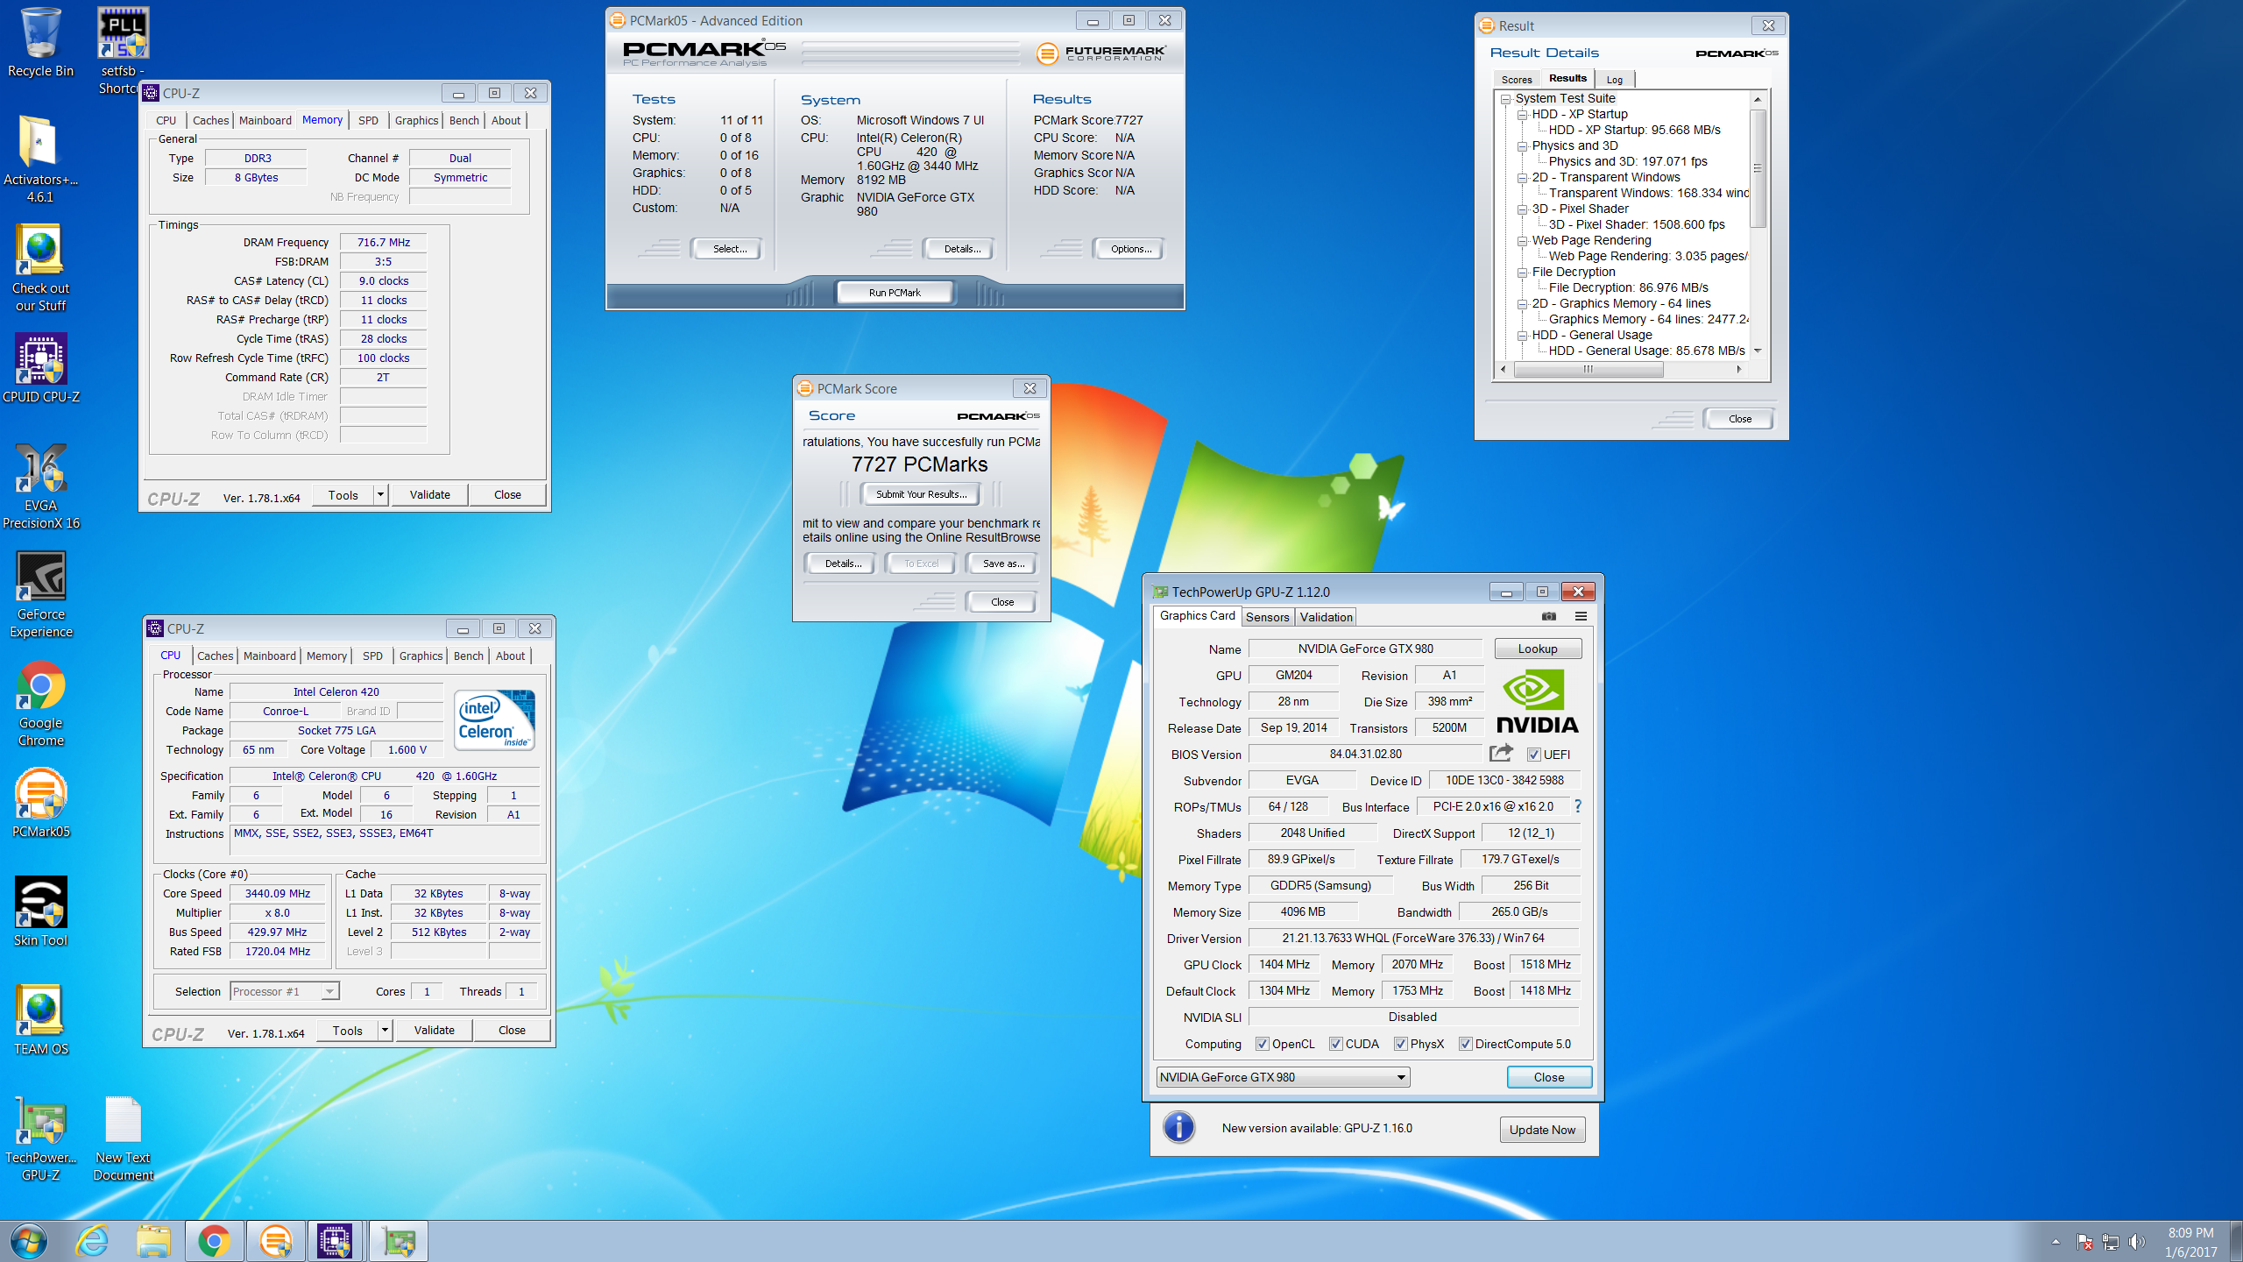Launch EVGA PrecisionX 16 desktop shortcut

pos(40,485)
